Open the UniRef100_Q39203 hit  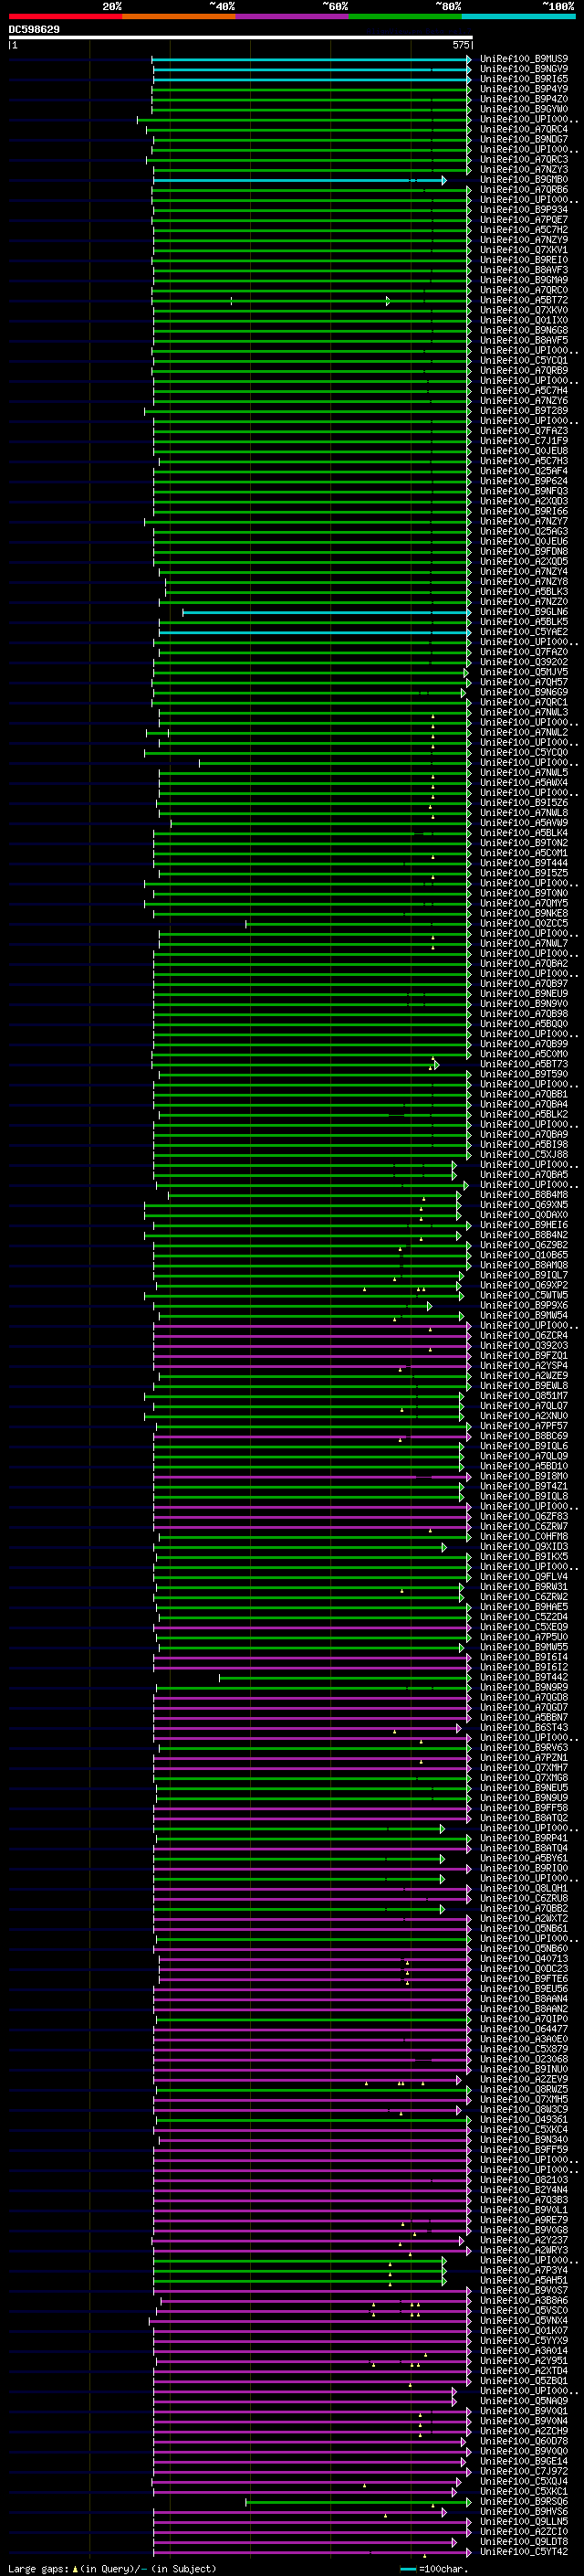(524, 1346)
